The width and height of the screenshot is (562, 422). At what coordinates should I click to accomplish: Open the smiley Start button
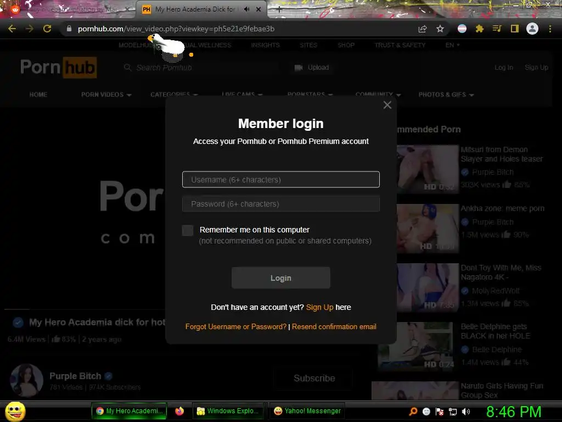click(x=15, y=411)
